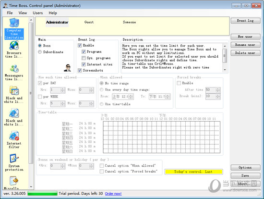Viewport: 264px width, 199px height.
Task: Click the About button
Action: pyautogui.click(x=245, y=184)
